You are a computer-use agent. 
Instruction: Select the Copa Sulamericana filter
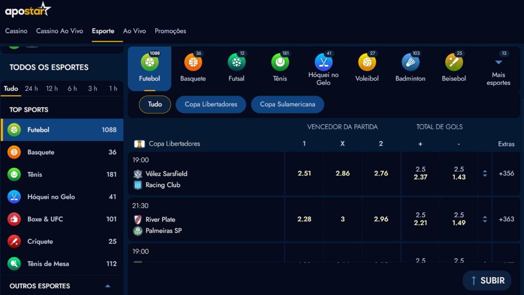287,105
